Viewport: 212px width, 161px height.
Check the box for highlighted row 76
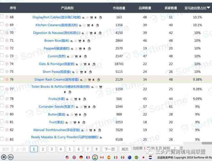[2, 79]
